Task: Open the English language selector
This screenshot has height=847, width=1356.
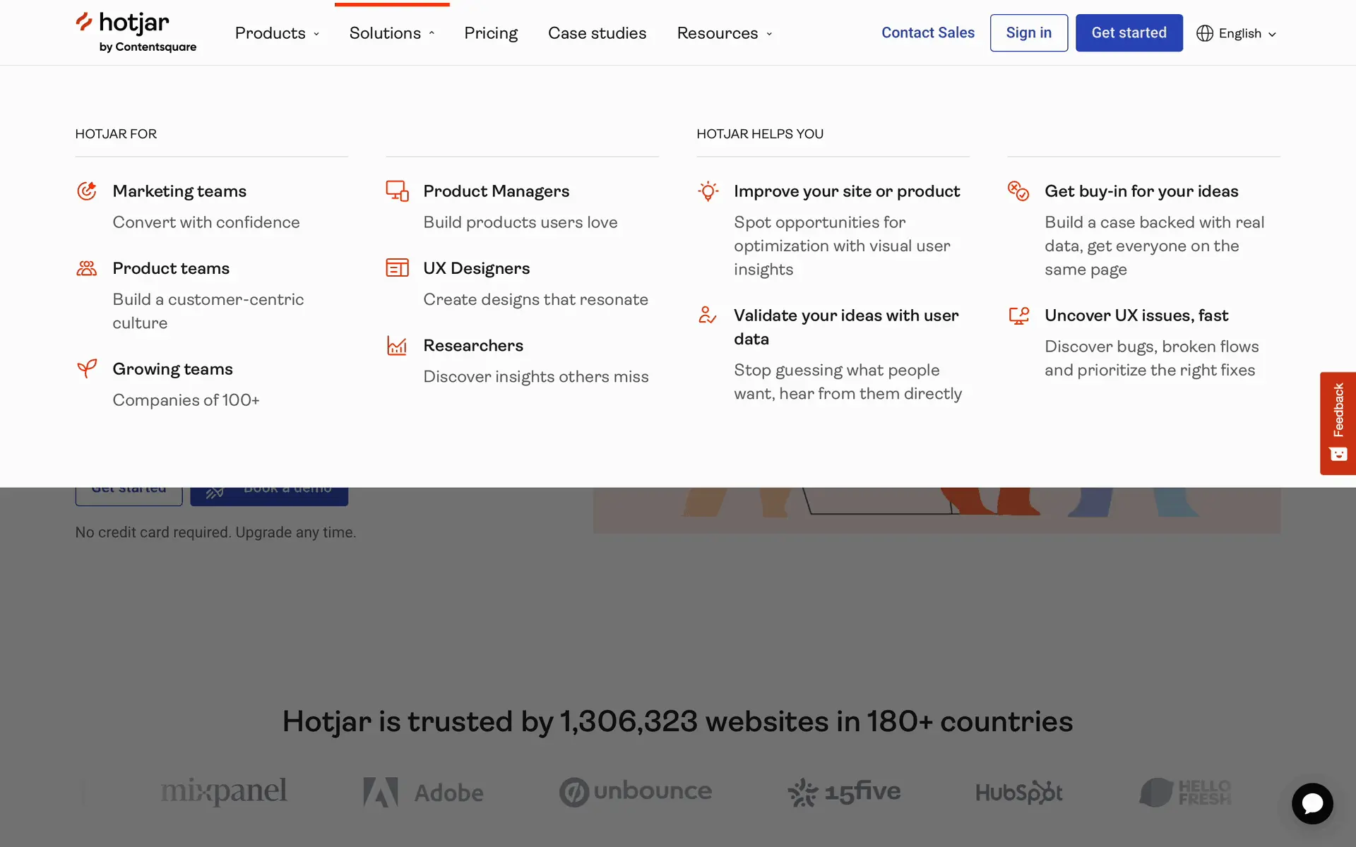Action: (x=1237, y=33)
